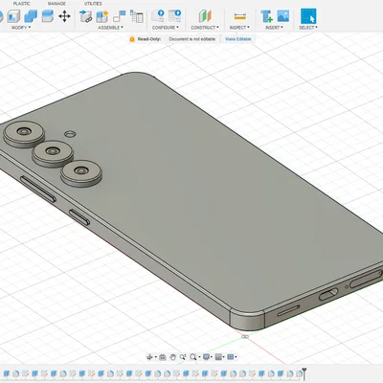The width and height of the screenshot is (383, 383).
Task: Click the 'Document is not editable' message
Action: coord(192,39)
